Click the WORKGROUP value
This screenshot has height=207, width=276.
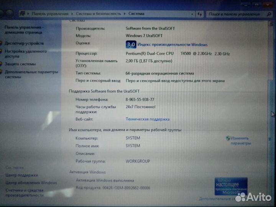tap(138, 161)
